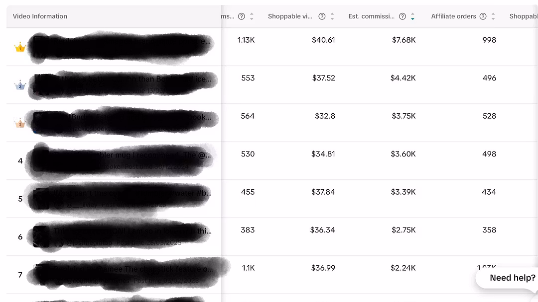Sort the truncated items column arrows
Image resolution: width=538 pixels, height=302 pixels.
tap(252, 16)
